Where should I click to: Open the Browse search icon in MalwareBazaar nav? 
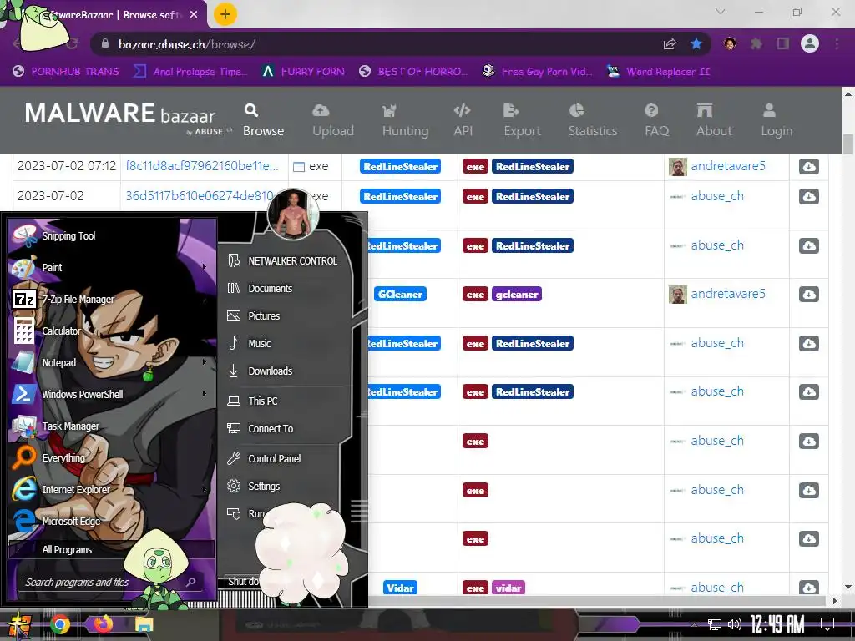[250, 110]
